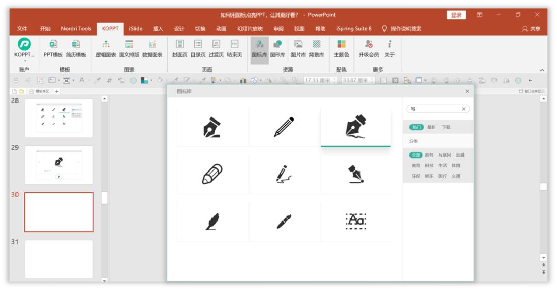557x290 pixels.
Task: Select the 热门 popular filter
Action: tap(416, 127)
